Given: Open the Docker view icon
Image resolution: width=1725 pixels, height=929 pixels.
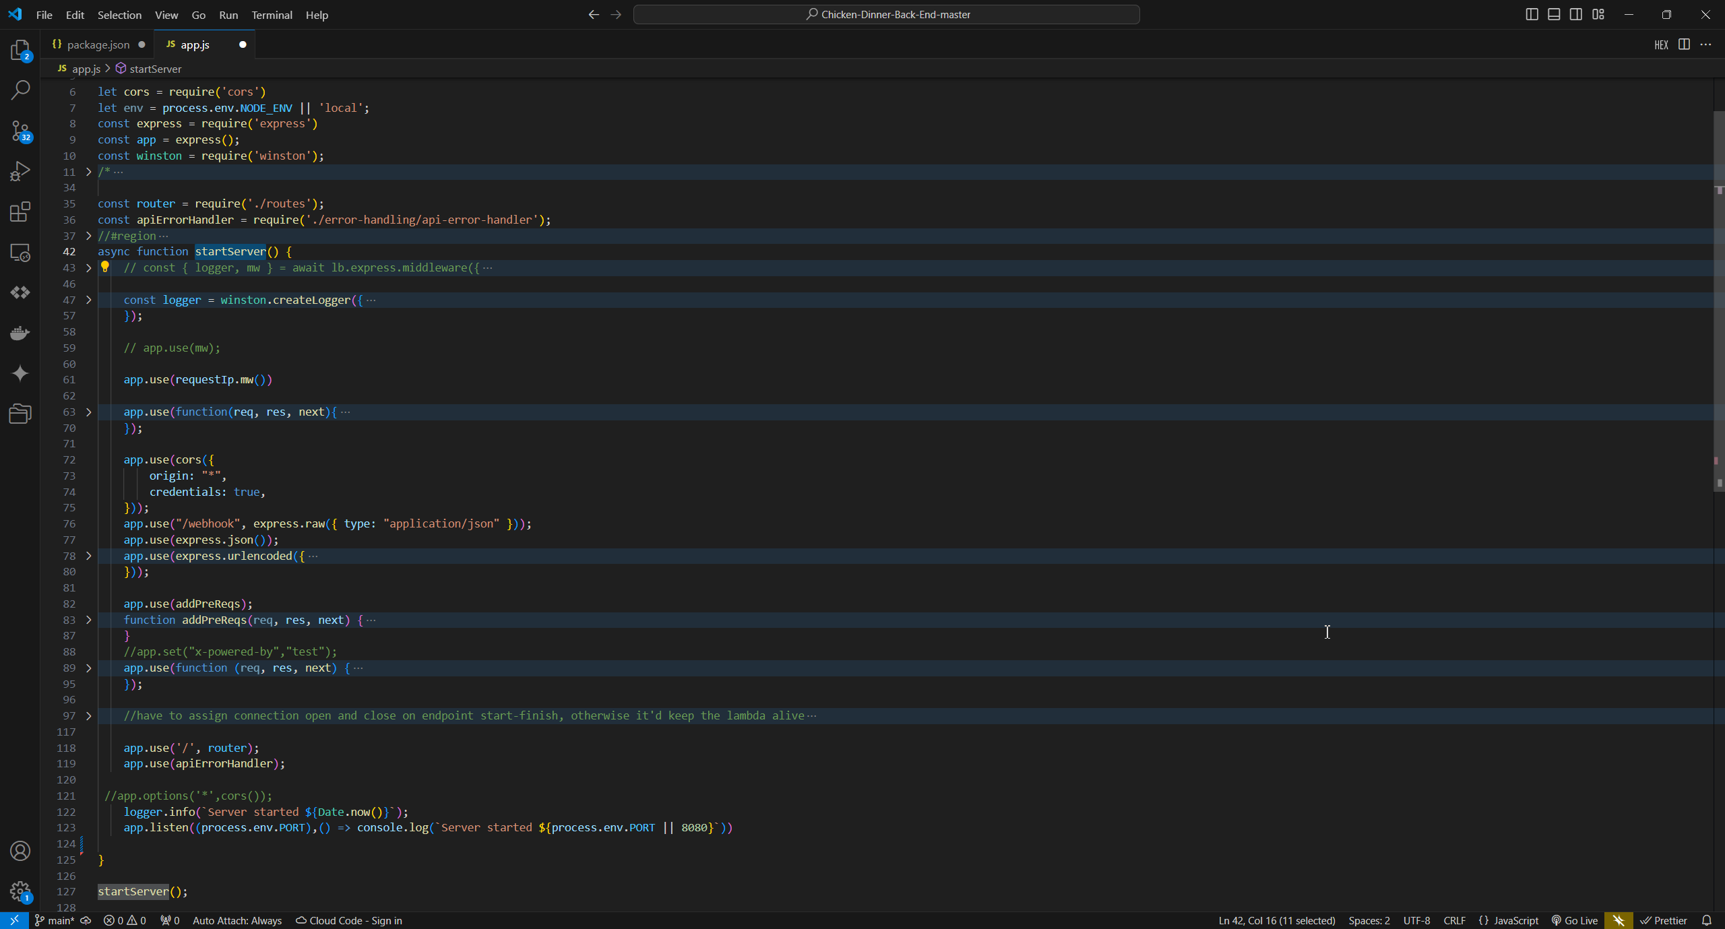Looking at the screenshot, I should tap(20, 333).
